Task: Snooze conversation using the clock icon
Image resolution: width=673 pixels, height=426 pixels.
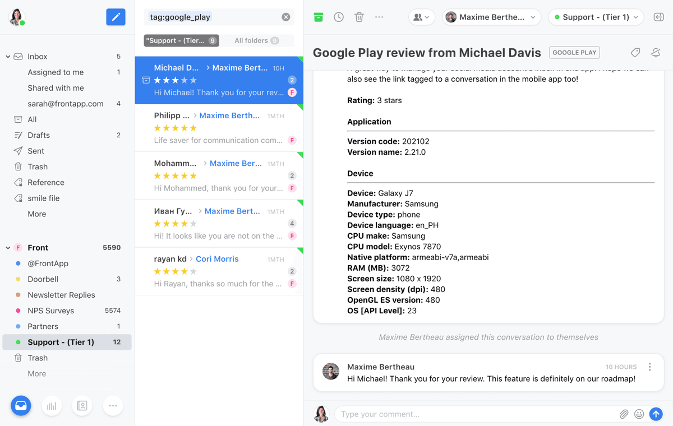Action: pyautogui.click(x=339, y=17)
